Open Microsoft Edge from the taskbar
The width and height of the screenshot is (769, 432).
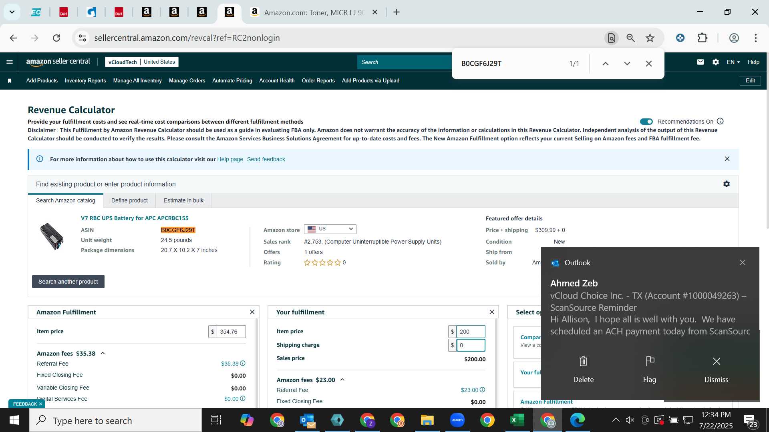tap(577, 420)
